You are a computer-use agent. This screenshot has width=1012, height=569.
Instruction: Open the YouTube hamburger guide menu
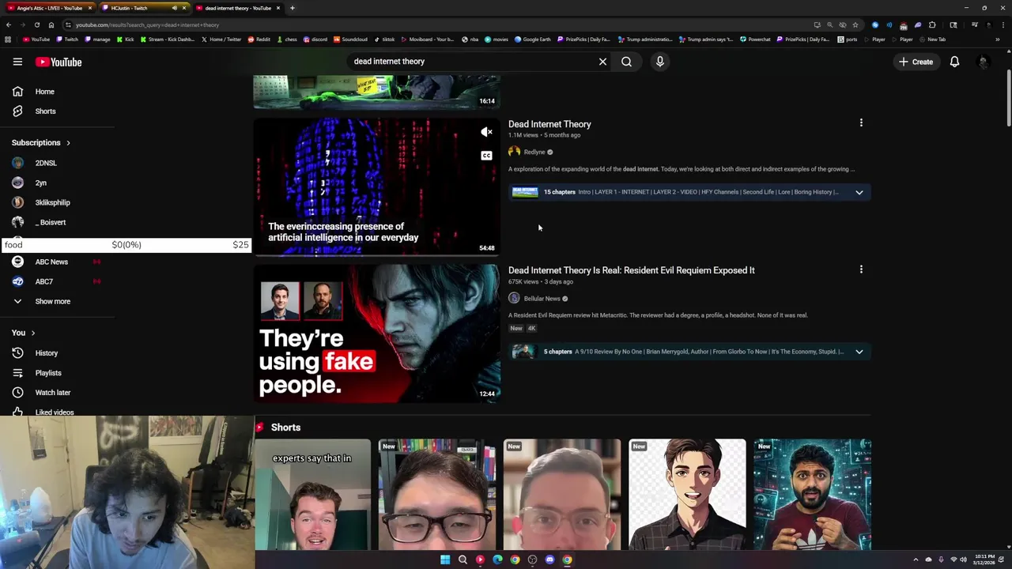[x=17, y=62]
